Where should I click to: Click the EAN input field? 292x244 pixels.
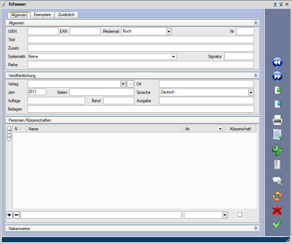85,31
